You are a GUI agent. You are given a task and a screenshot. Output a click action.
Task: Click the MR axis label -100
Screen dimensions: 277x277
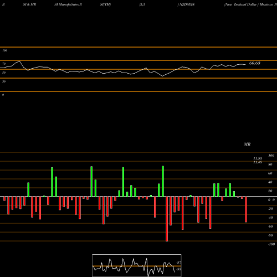click(x=271, y=244)
